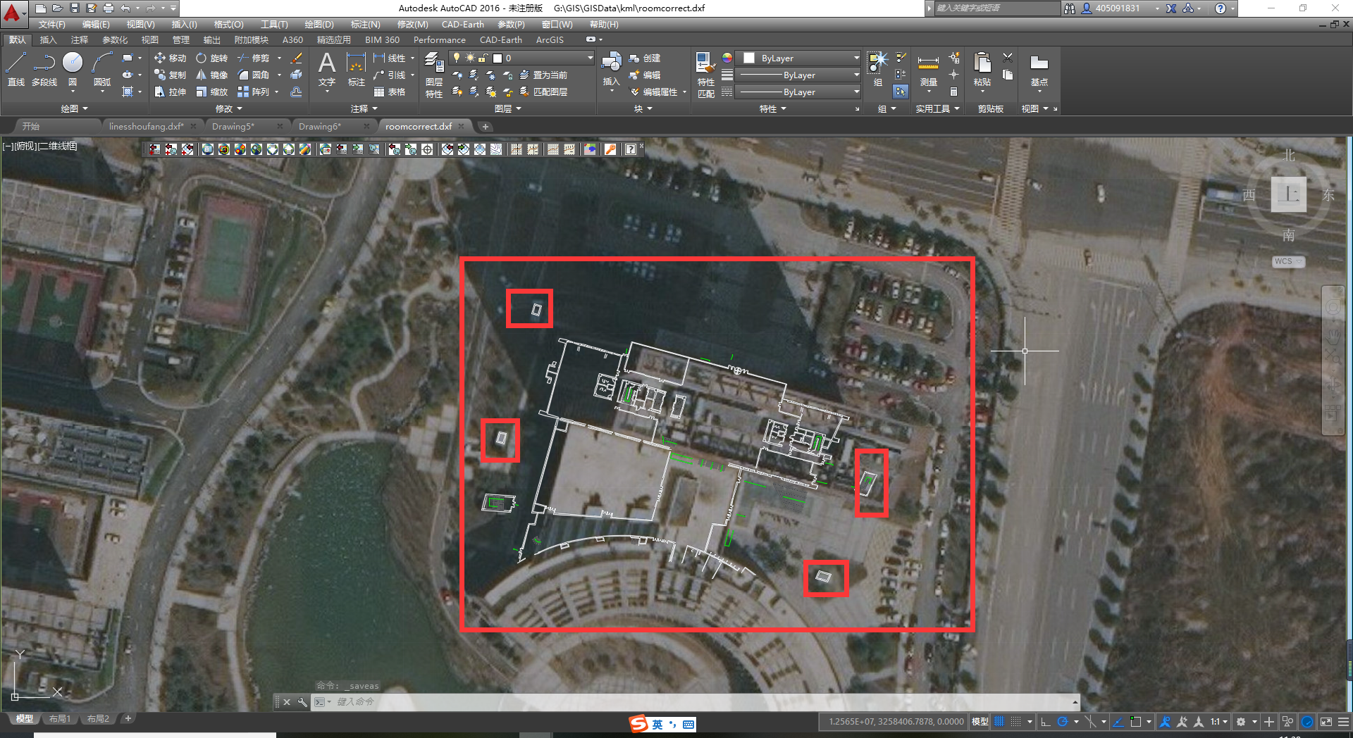Switch to the ArcGIS ribbon tab
Viewport: 1353px width, 738px height.
[550, 39]
